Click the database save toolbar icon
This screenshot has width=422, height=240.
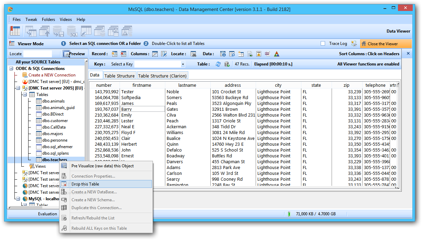[58, 31]
